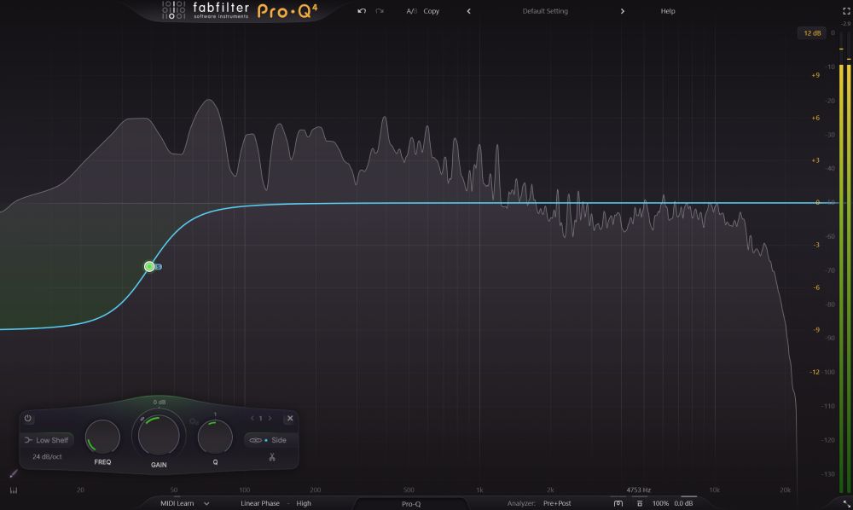Click the resize corner arrow icon
853x510 pixels.
point(846,503)
